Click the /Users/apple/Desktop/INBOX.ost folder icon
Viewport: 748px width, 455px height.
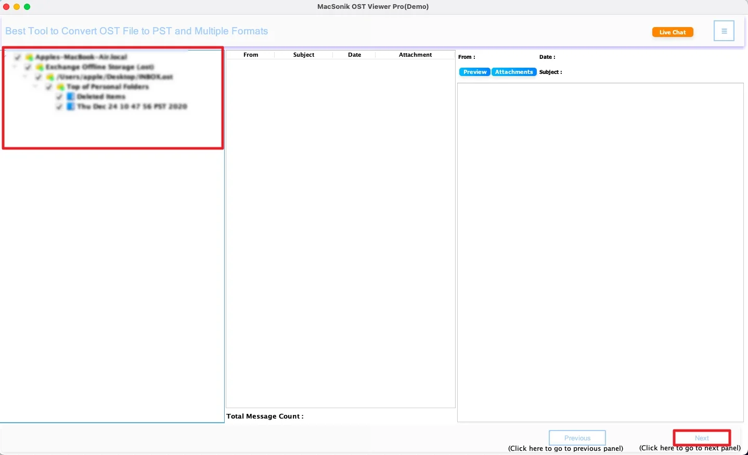50,77
